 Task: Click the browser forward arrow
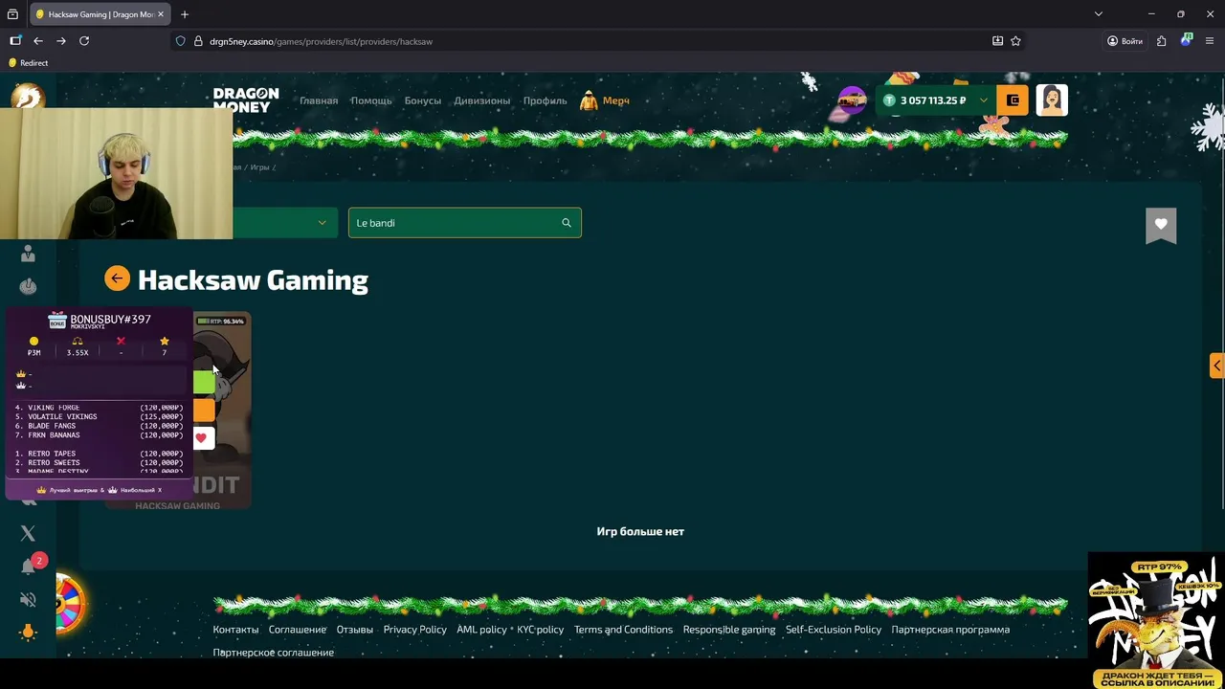[61, 41]
